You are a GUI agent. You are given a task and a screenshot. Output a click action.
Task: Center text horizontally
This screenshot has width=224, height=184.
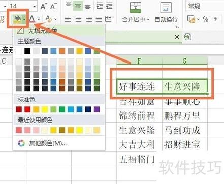pyautogui.click(x=78, y=19)
